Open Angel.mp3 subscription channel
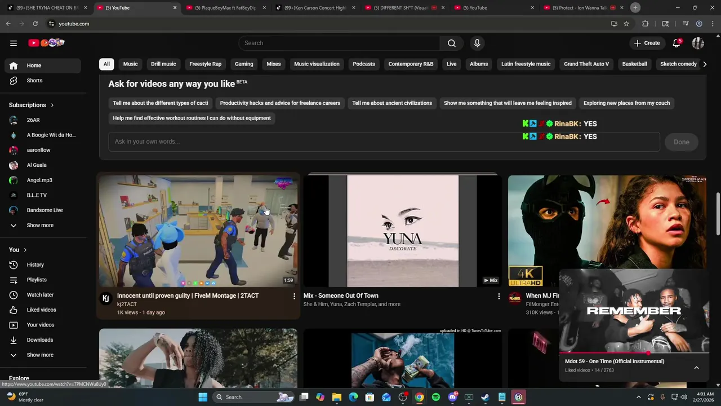721x406 pixels. 43,180
